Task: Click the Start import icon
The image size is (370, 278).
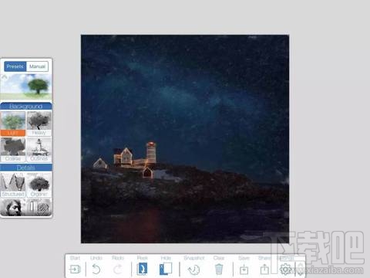Action: pos(75,270)
